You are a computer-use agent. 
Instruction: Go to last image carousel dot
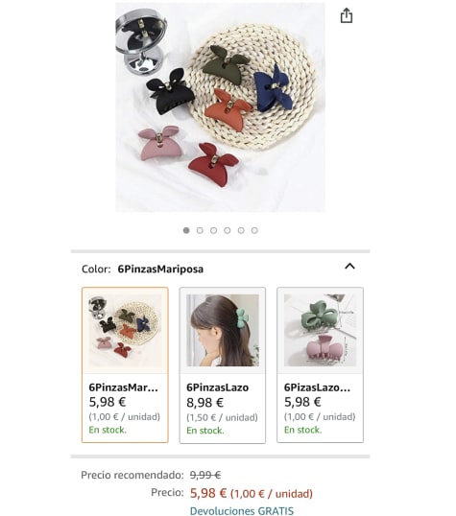[x=254, y=230]
